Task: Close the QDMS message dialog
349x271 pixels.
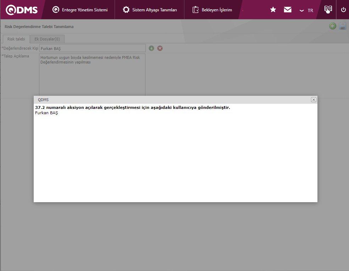Action: [x=314, y=100]
